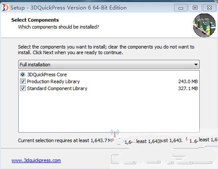218x169 pixels.
Task: Close the 3DQuickPress Setup window
Action: click(x=209, y=8)
